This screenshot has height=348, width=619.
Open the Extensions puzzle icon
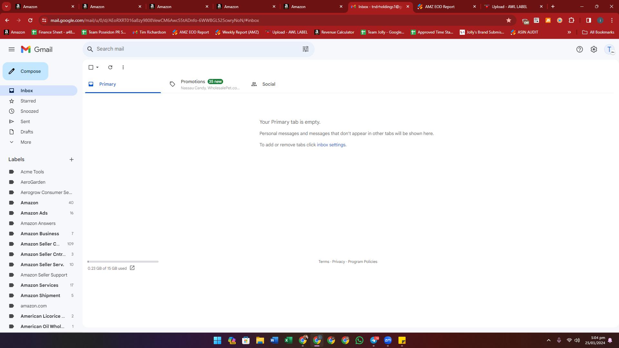click(571, 20)
